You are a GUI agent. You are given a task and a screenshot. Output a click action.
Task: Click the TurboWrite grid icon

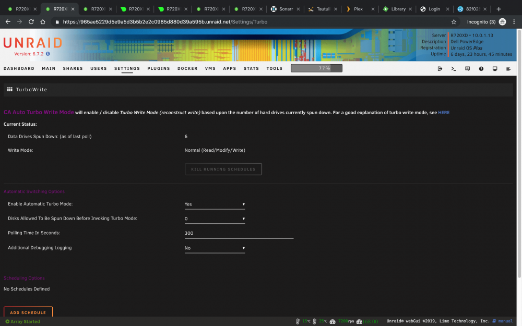[x=9, y=89]
